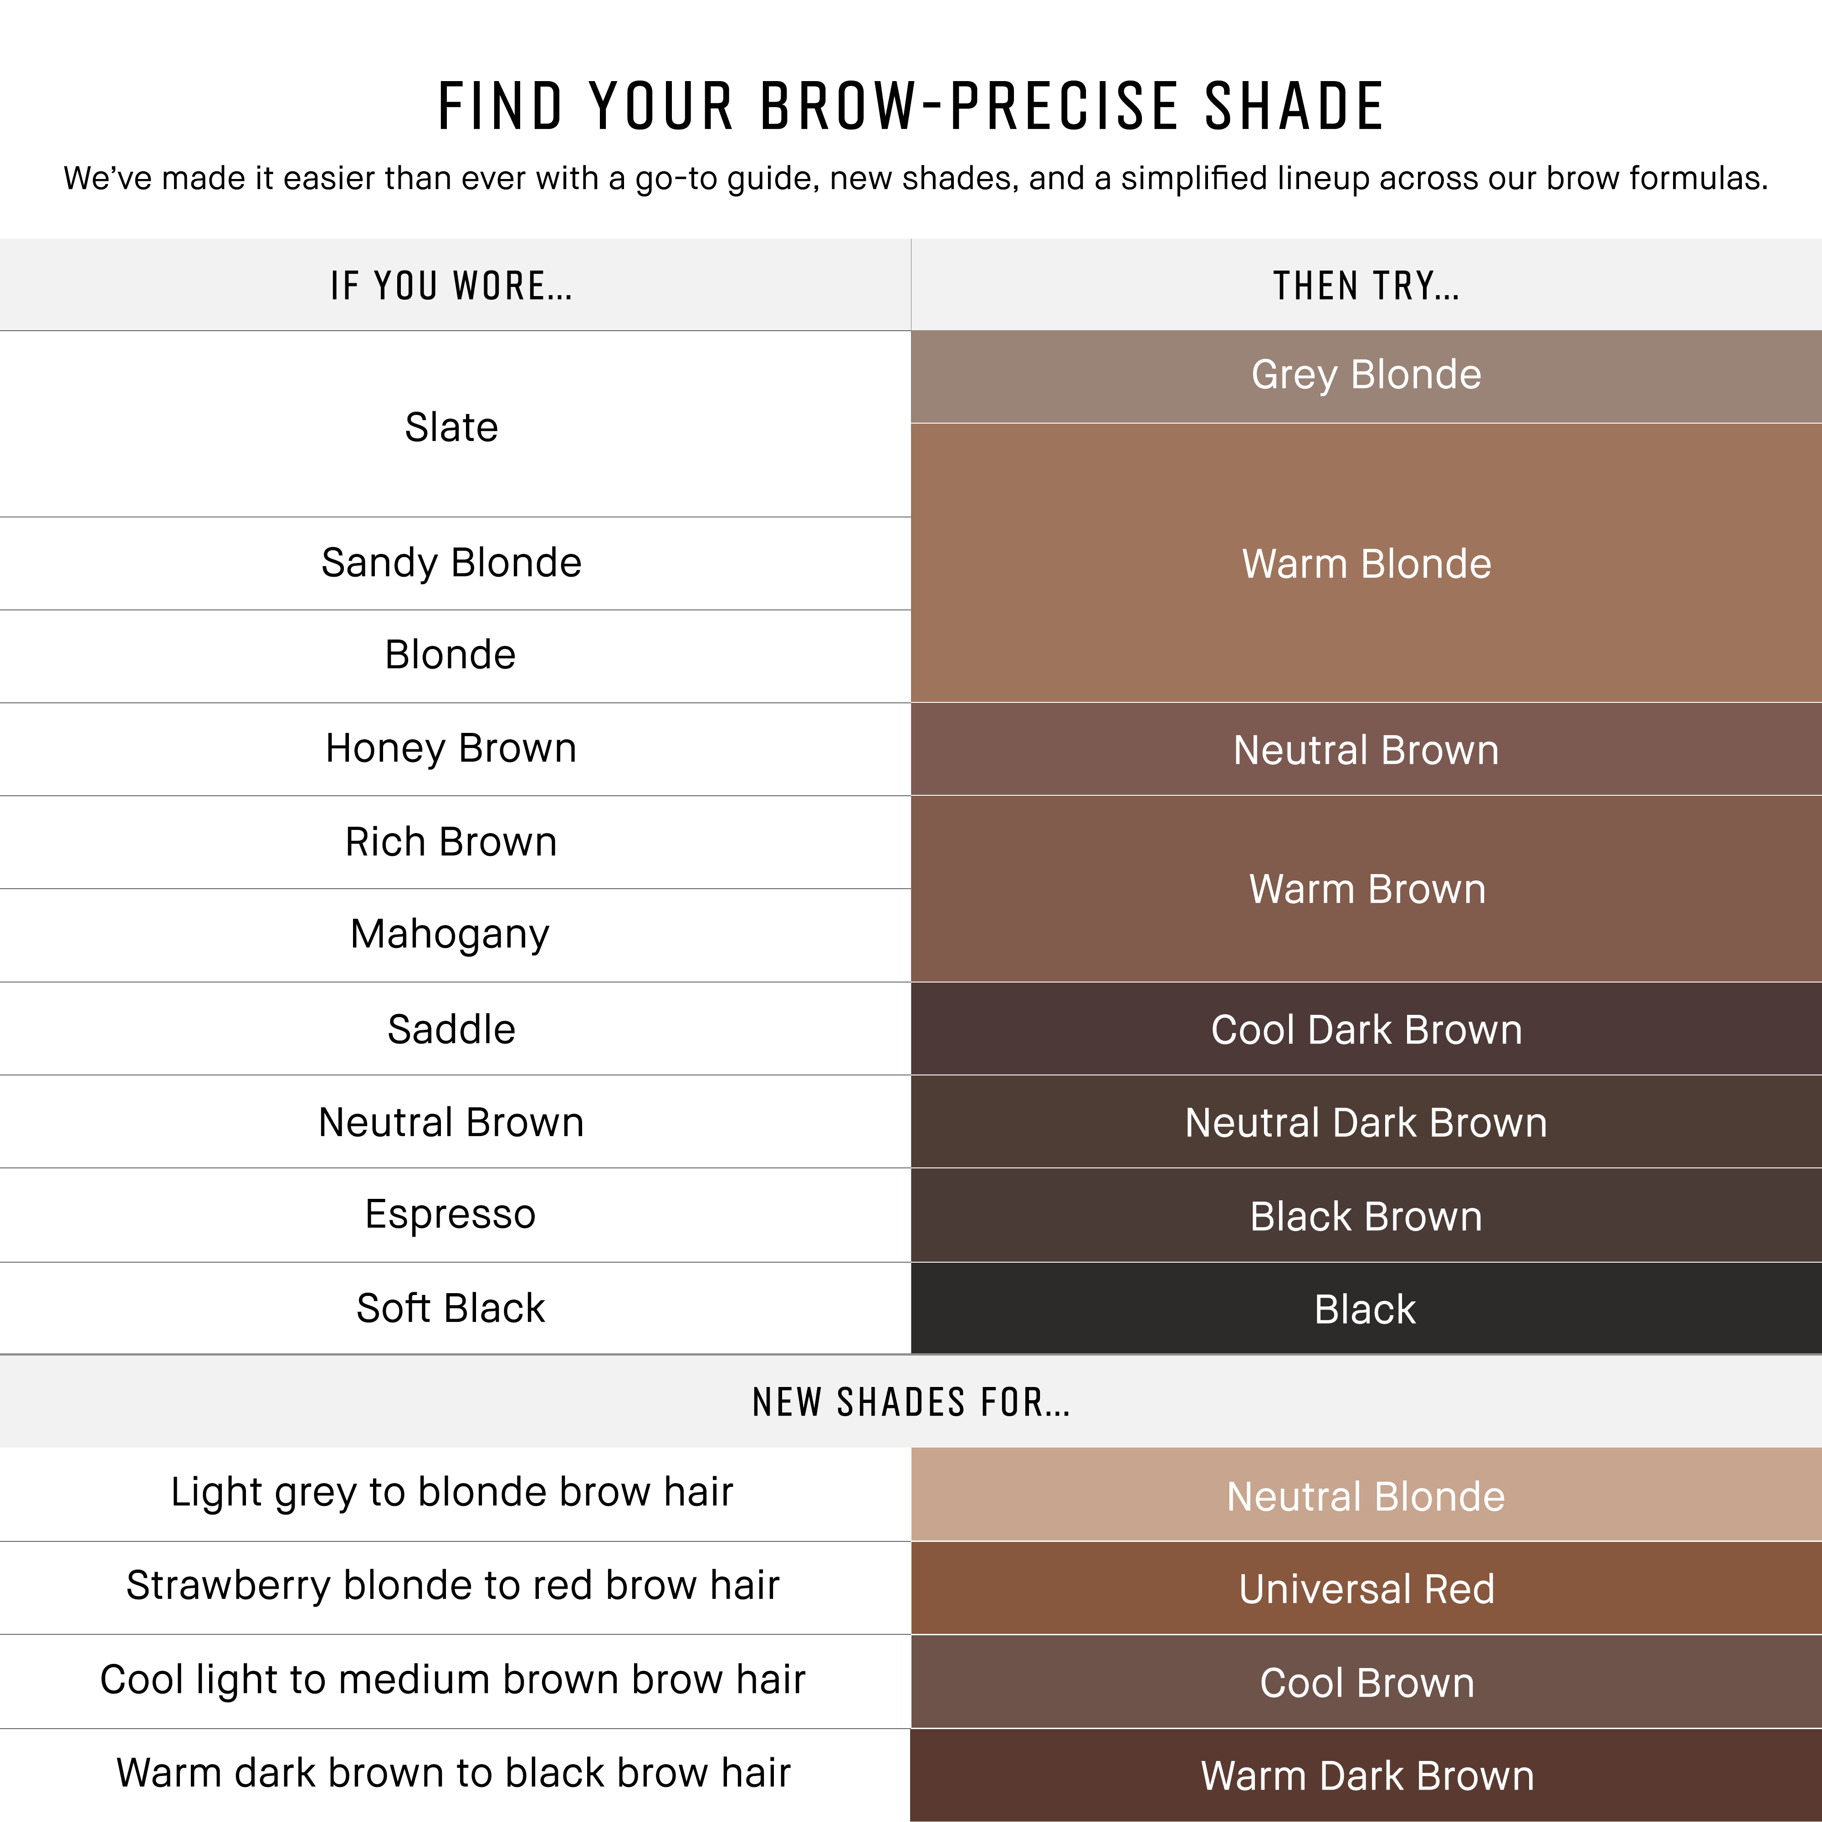The image size is (1822, 1822).
Task: Select the Mahogany former shade row
Action: point(451,935)
